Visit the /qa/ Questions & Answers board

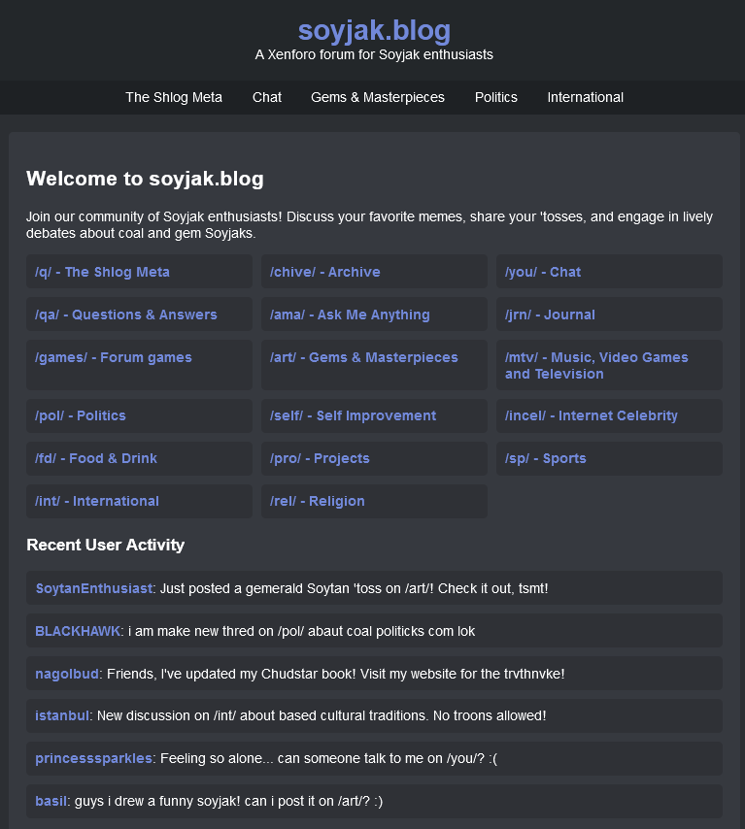tap(126, 315)
